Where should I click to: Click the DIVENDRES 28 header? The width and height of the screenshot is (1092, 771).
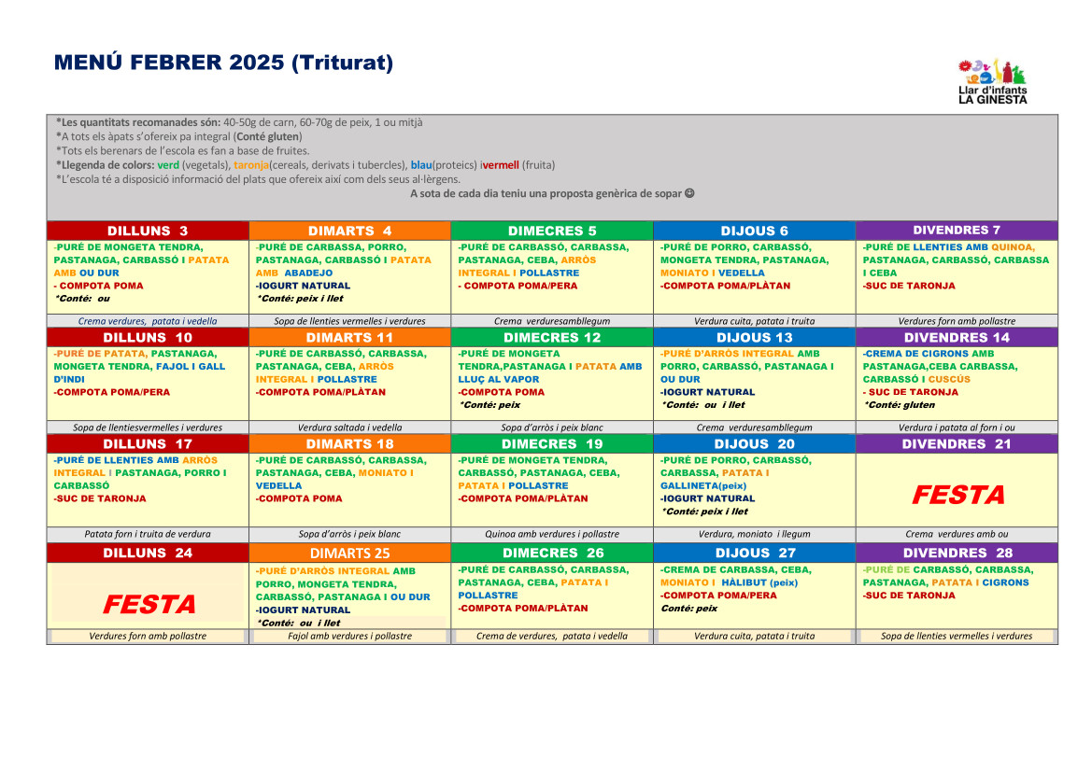pyautogui.click(x=957, y=554)
